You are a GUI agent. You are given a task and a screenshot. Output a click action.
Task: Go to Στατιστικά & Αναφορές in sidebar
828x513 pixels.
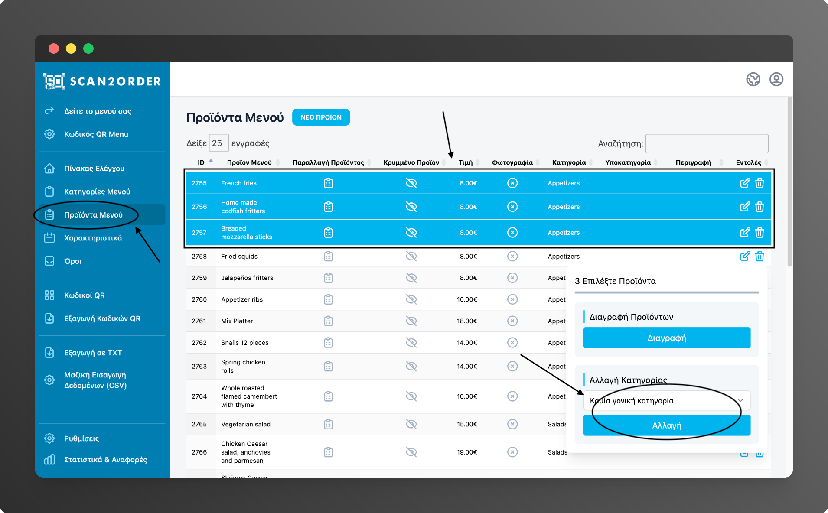(x=105, y=460)
